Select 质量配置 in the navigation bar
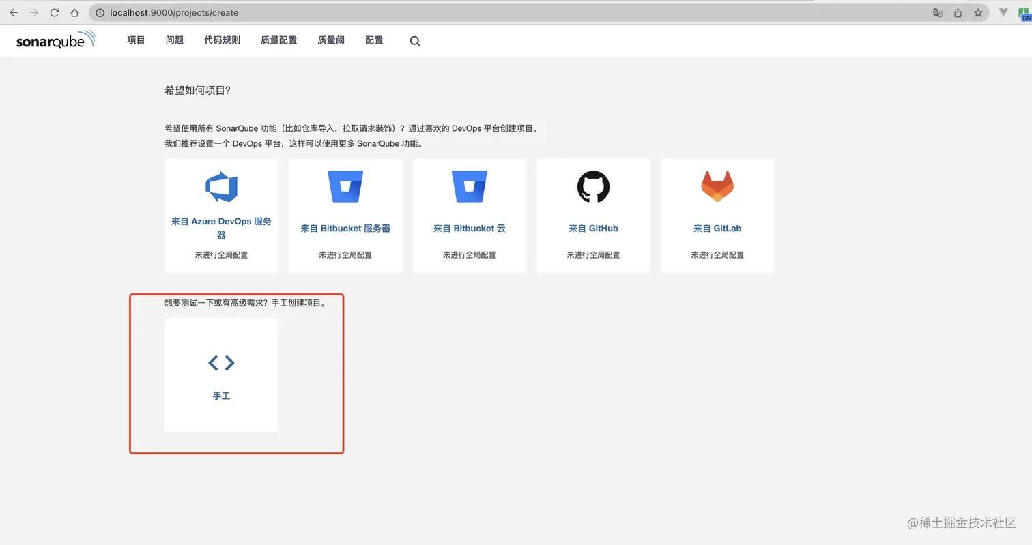1032x545 pixels. click(278, 40)
